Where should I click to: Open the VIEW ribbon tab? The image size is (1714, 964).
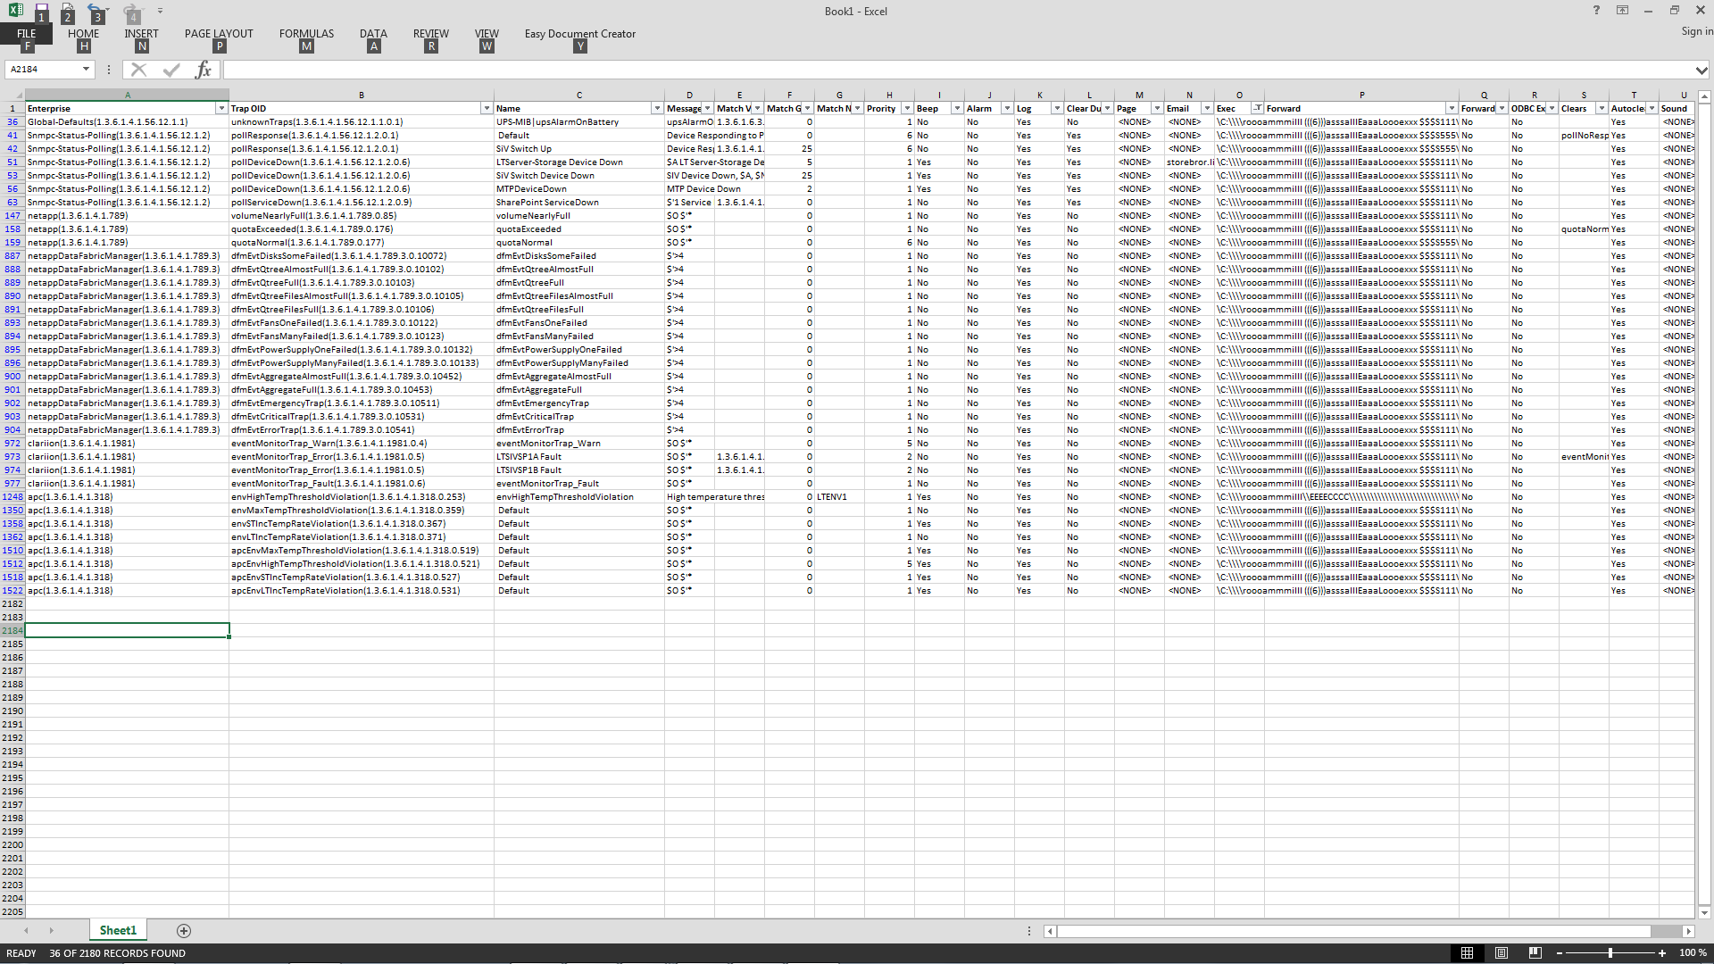point(487,34)
